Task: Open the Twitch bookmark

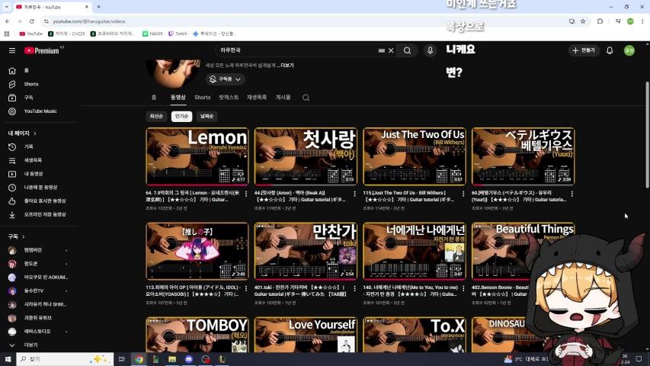Action: [178, 34]
